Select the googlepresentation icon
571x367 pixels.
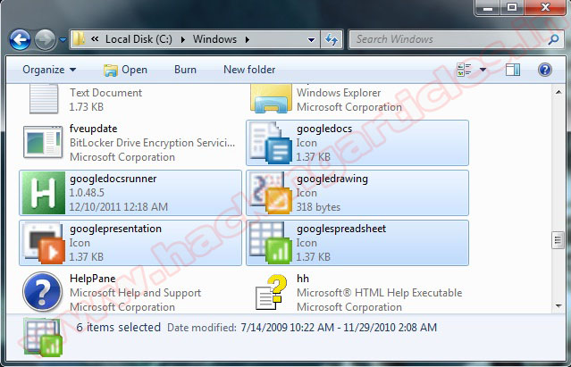click(x=43, y=243)
